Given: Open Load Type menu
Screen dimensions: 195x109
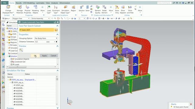Looking at the screenshot, I should [49, 9].
